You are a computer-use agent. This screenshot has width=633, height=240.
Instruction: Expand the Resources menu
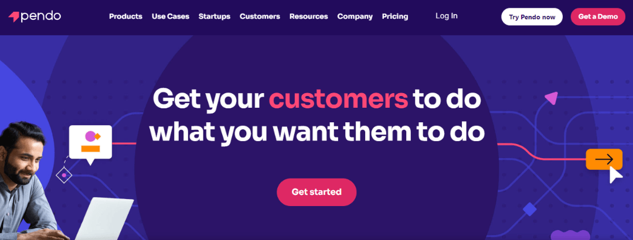click(x=308, y=16)
